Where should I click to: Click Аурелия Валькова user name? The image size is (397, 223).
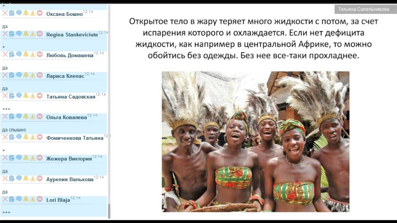tap(70, 179)
